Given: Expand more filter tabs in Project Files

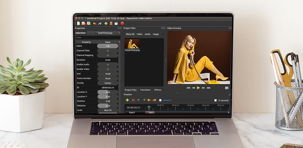Looking at the screenshot, I should [163, 34].
